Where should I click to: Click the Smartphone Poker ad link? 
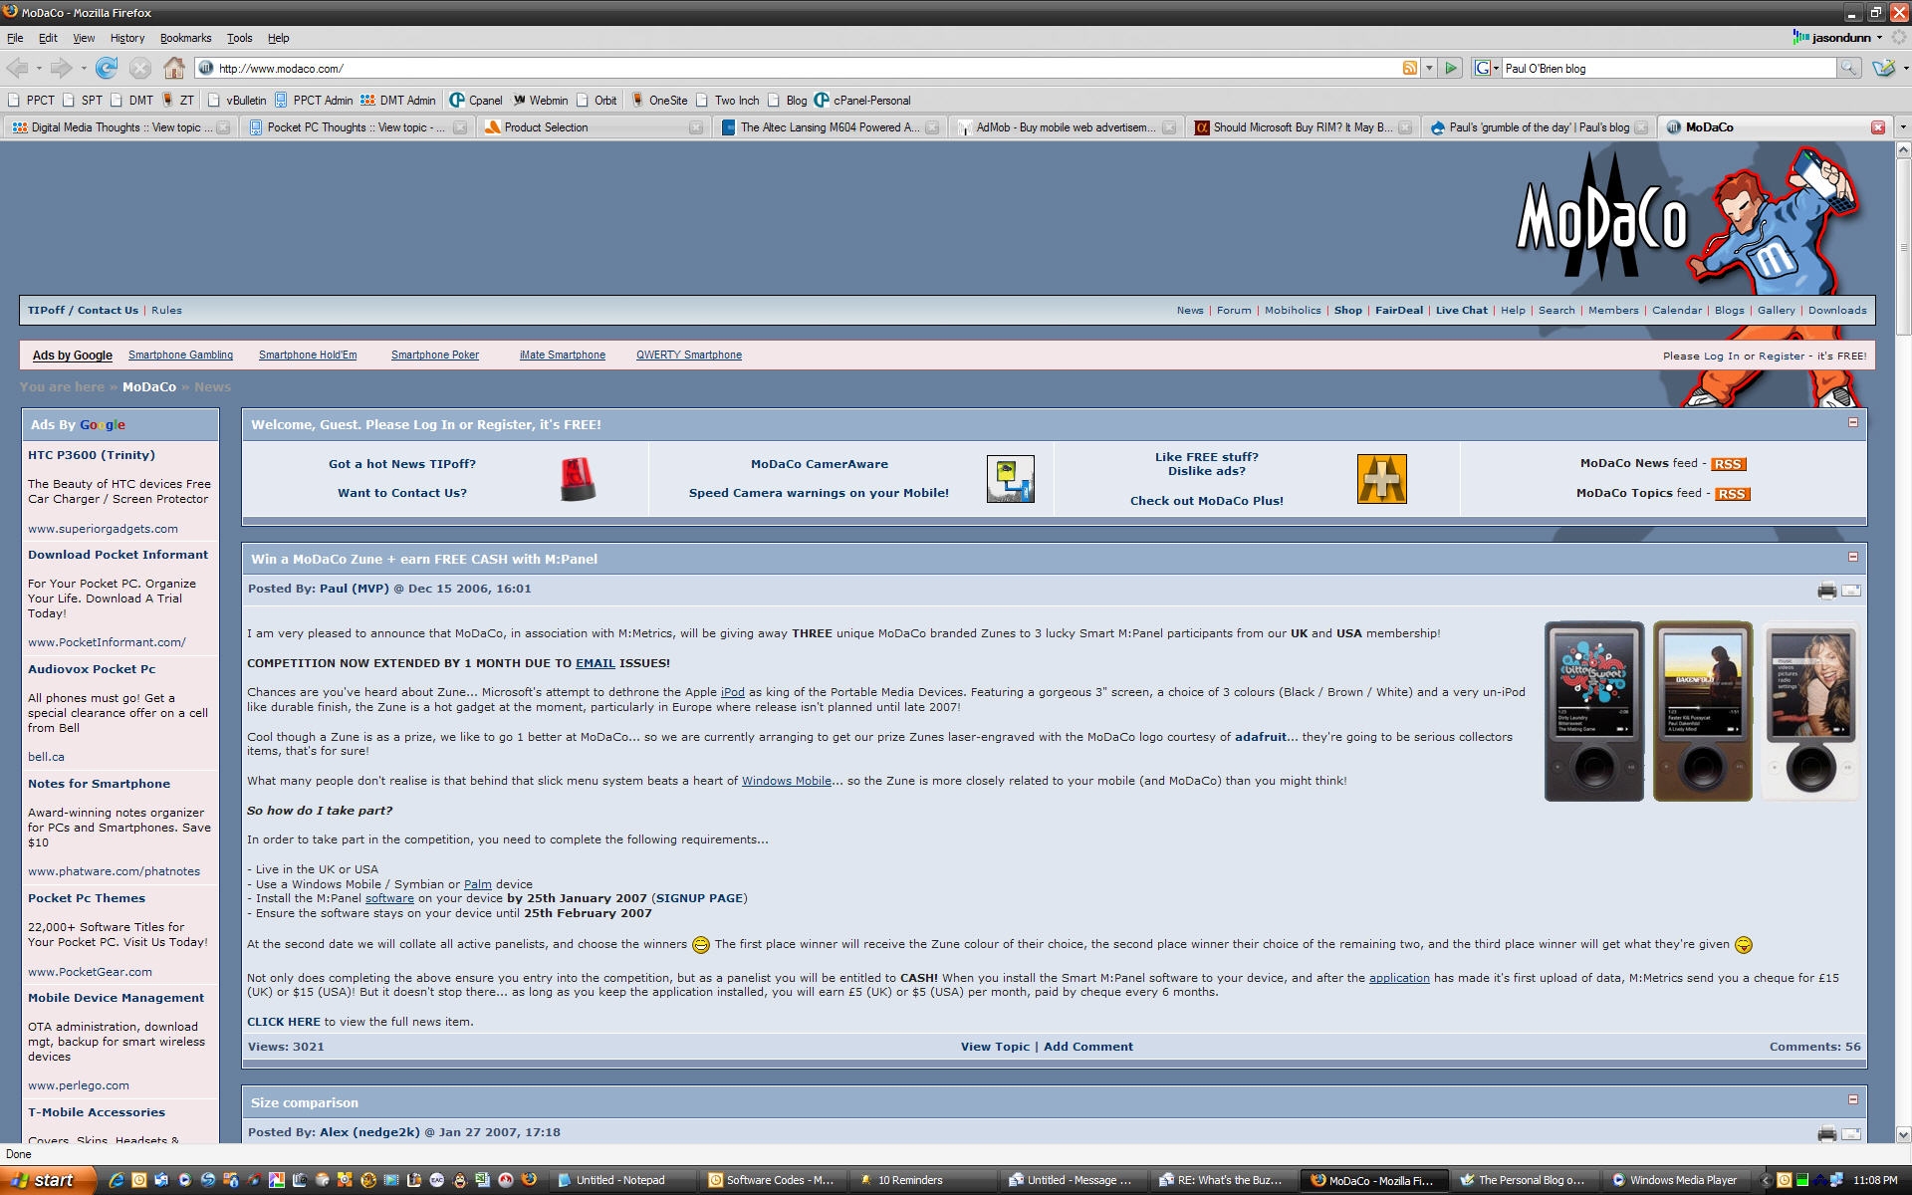click(x=435, y=355)
